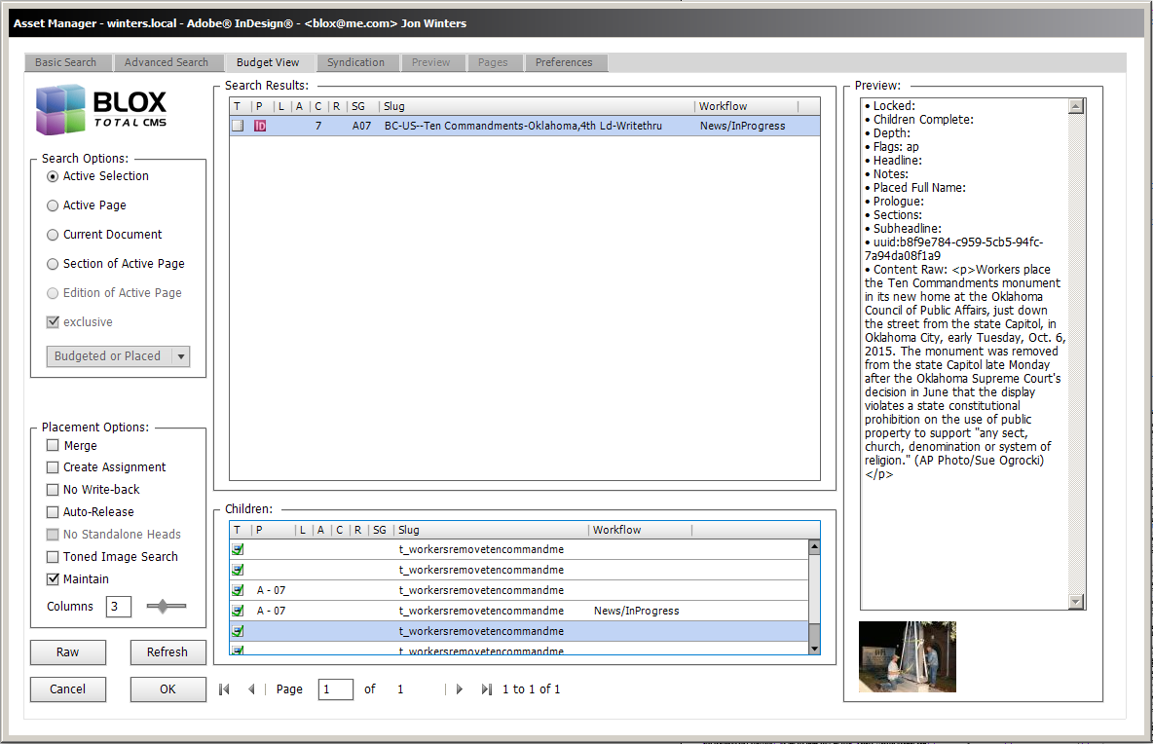Open the Preferences tab
The width and height of the screenshot is (1153, 744).
coord(564,62)
